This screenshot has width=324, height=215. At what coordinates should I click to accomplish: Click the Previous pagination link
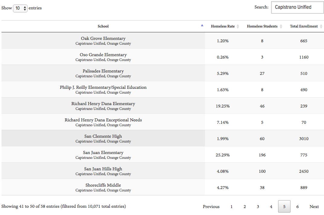(211, 207)
